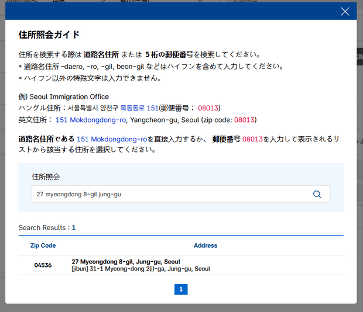The width and height of the screenshot is (363, 312).
Task: Click 151 Mokdongdong-ro in the bold instruction
Action: click(x=111, y=139)
